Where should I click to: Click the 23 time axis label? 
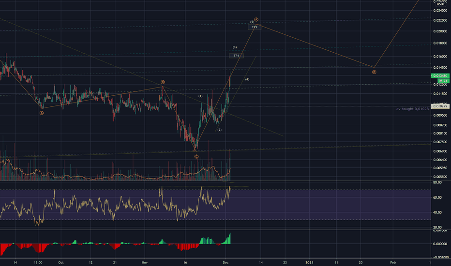[285, 263]
